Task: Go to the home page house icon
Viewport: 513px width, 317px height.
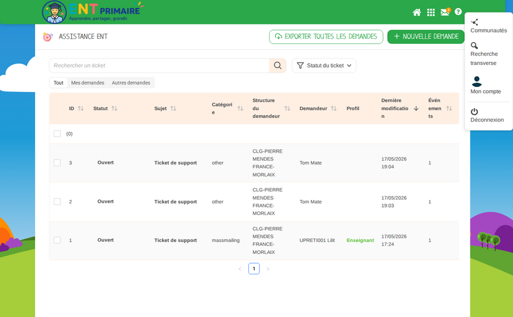Action: 417,13
